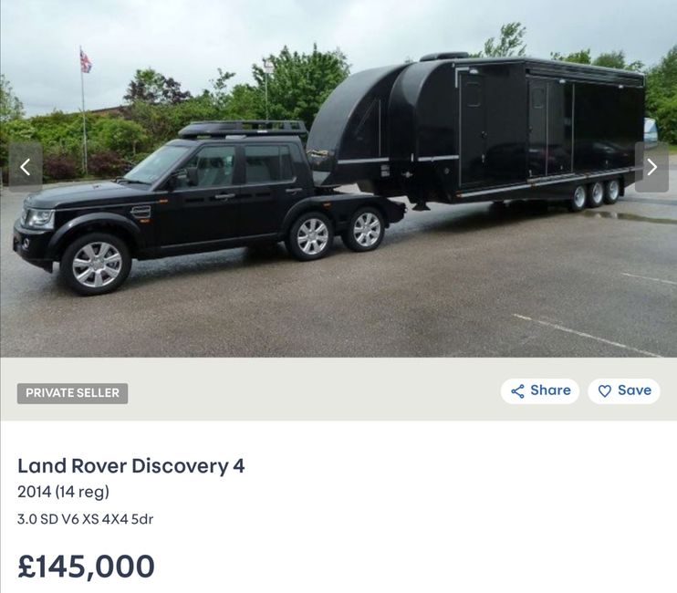The height and width of the screenshot is (593, 677).
Task: Advance to next photo with right arrow
Action: pos(651,167)
